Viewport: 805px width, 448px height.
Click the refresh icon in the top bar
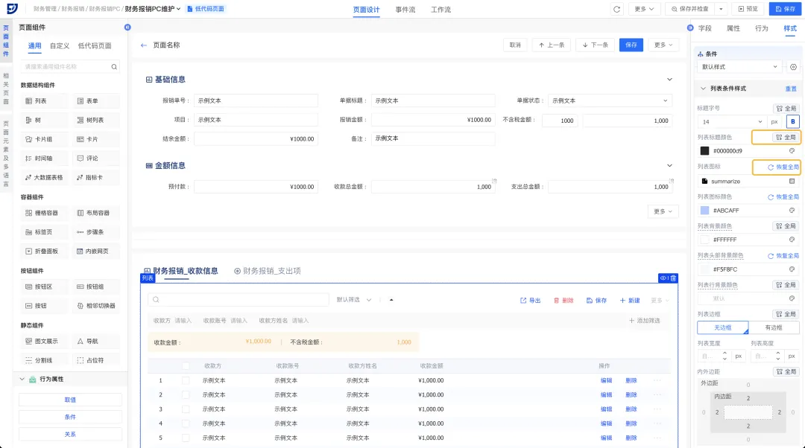click(x=616, y=9)
